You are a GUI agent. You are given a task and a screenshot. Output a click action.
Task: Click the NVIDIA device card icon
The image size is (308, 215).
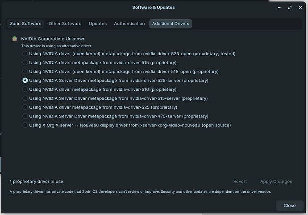point(15,39)
